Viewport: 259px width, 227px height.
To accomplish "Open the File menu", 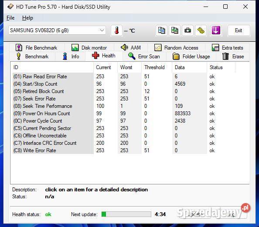I will [x=10, y=18].
